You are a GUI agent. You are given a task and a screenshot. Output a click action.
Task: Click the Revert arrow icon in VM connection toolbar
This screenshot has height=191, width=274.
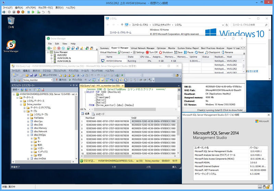coord(43,12)
